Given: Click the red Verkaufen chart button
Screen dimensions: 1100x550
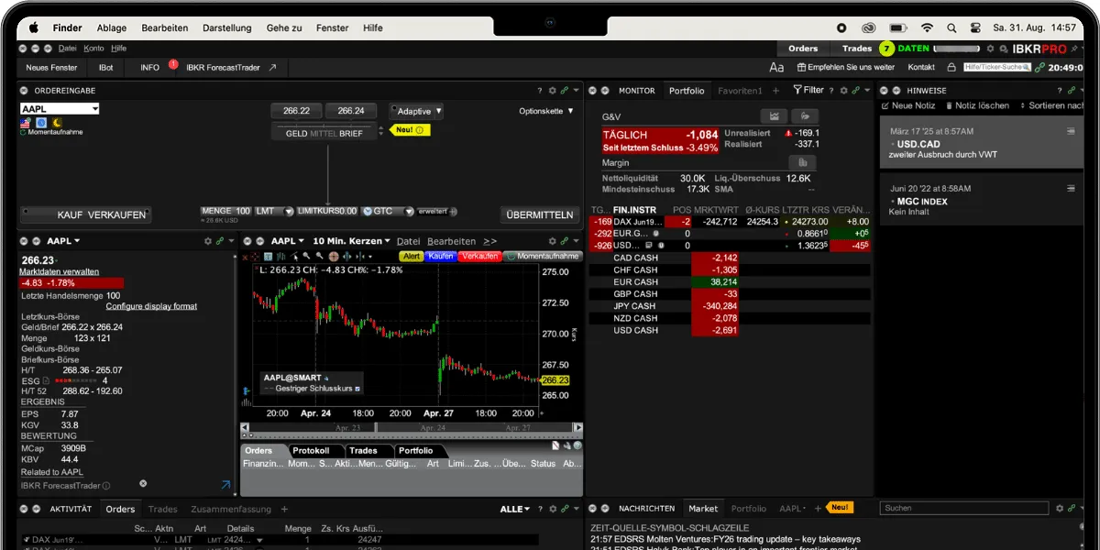Looking at the screenshot, I should click(480, 257).
